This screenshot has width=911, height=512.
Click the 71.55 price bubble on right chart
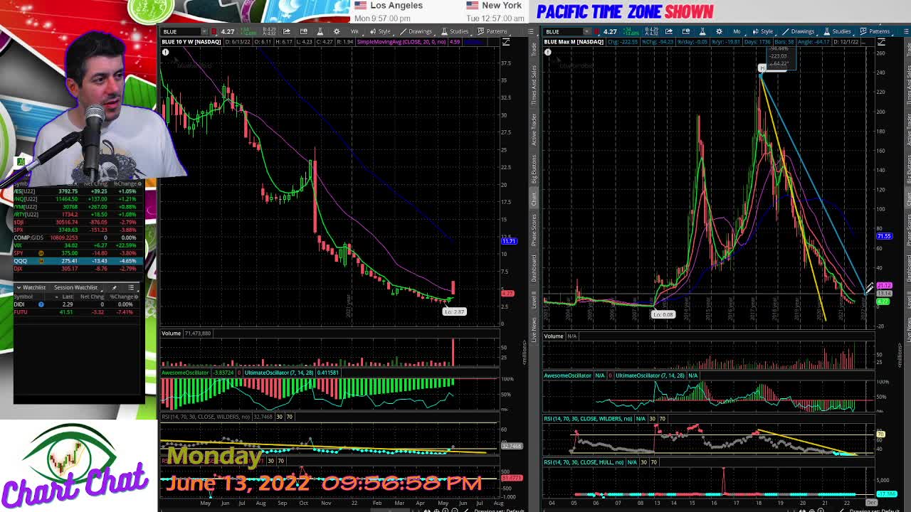click(x=883, y=236)
